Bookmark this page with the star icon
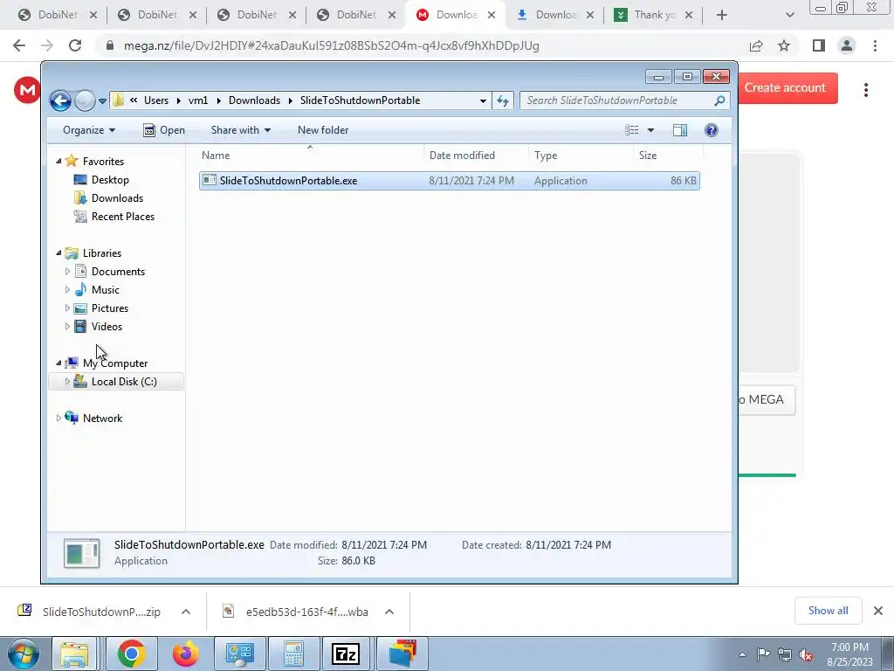This screenshot has height=671, width=894. pos(784,45)
